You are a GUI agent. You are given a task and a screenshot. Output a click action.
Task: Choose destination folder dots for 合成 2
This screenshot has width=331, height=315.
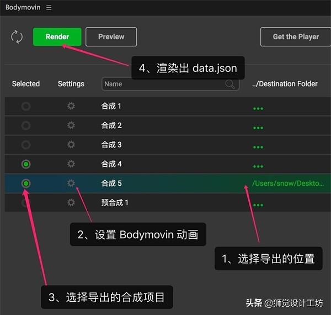coord(258,128)
